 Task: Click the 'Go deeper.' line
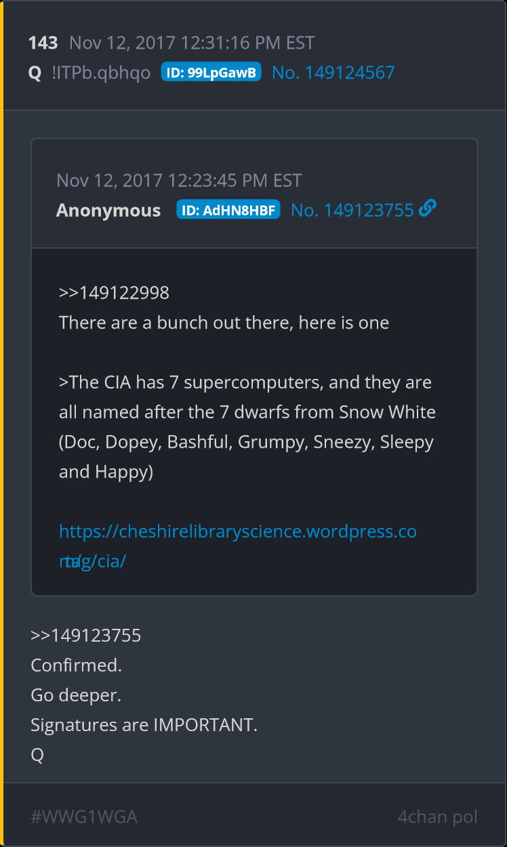click(76, 695)
